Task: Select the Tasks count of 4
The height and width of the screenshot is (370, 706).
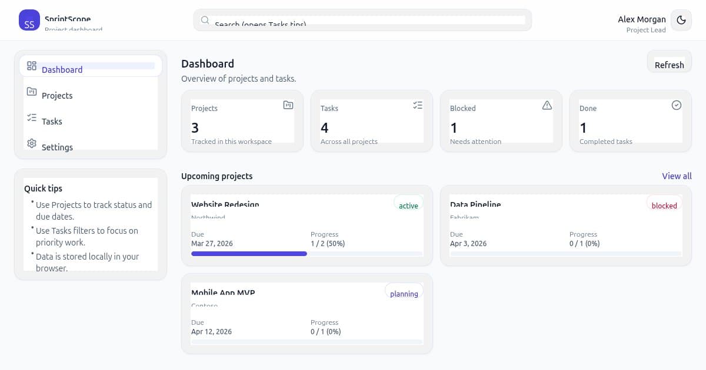Action: tap(325, 127)
